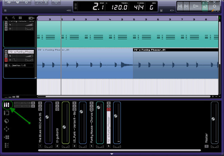The width and height of the screenshot is (224, 156).
Task: Open the settings gear icon in top toolbar
Action: [x=26, y=3]
